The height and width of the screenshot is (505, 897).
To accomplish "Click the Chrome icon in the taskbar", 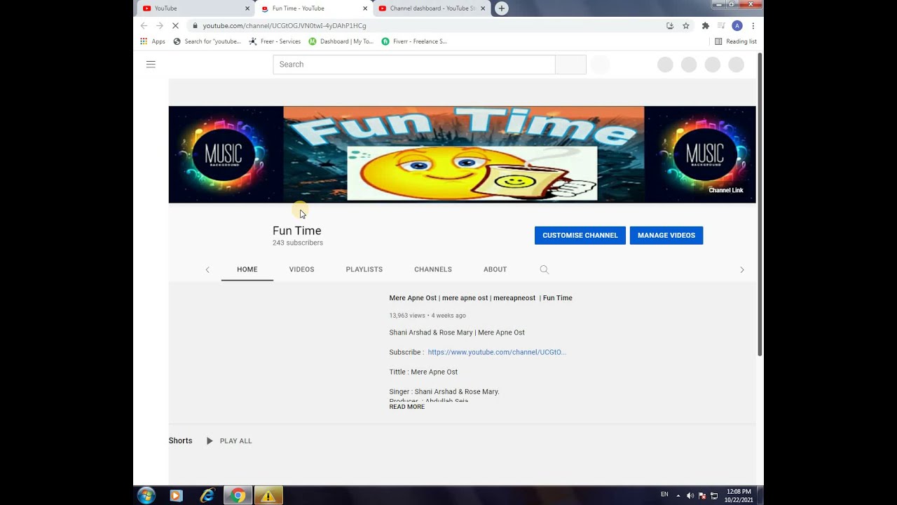I will [238, 495].
